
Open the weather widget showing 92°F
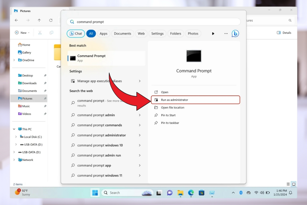pos(23,192)
